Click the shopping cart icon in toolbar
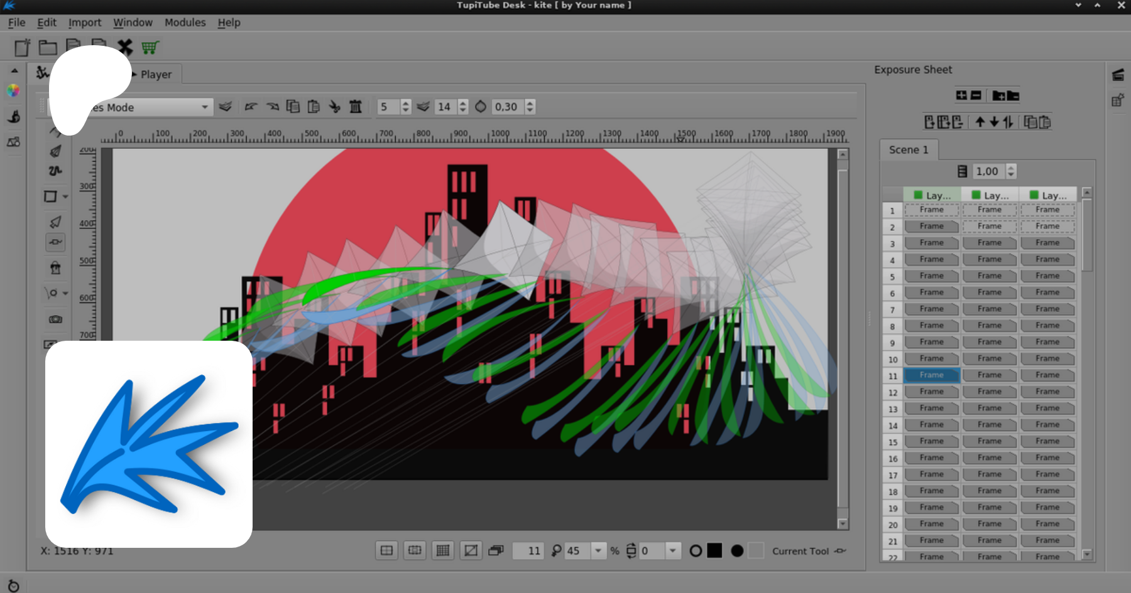Screen dimensions: 1131x593 pyautogui.click(x=150, y=48)
